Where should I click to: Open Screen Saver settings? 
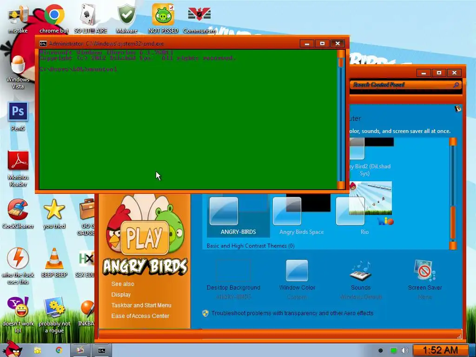[425, 279]
